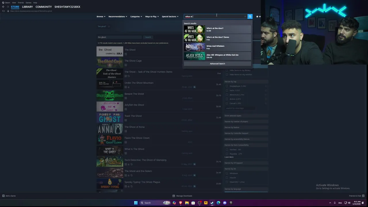Click the Wishlist star in the store nav

(257, 16)
